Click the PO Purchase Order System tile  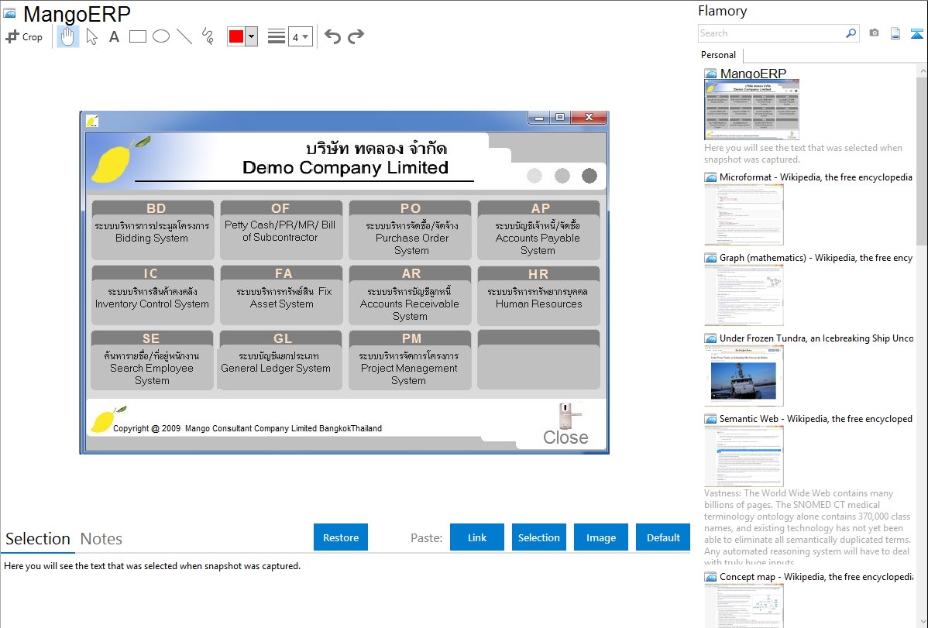[410, 230]
